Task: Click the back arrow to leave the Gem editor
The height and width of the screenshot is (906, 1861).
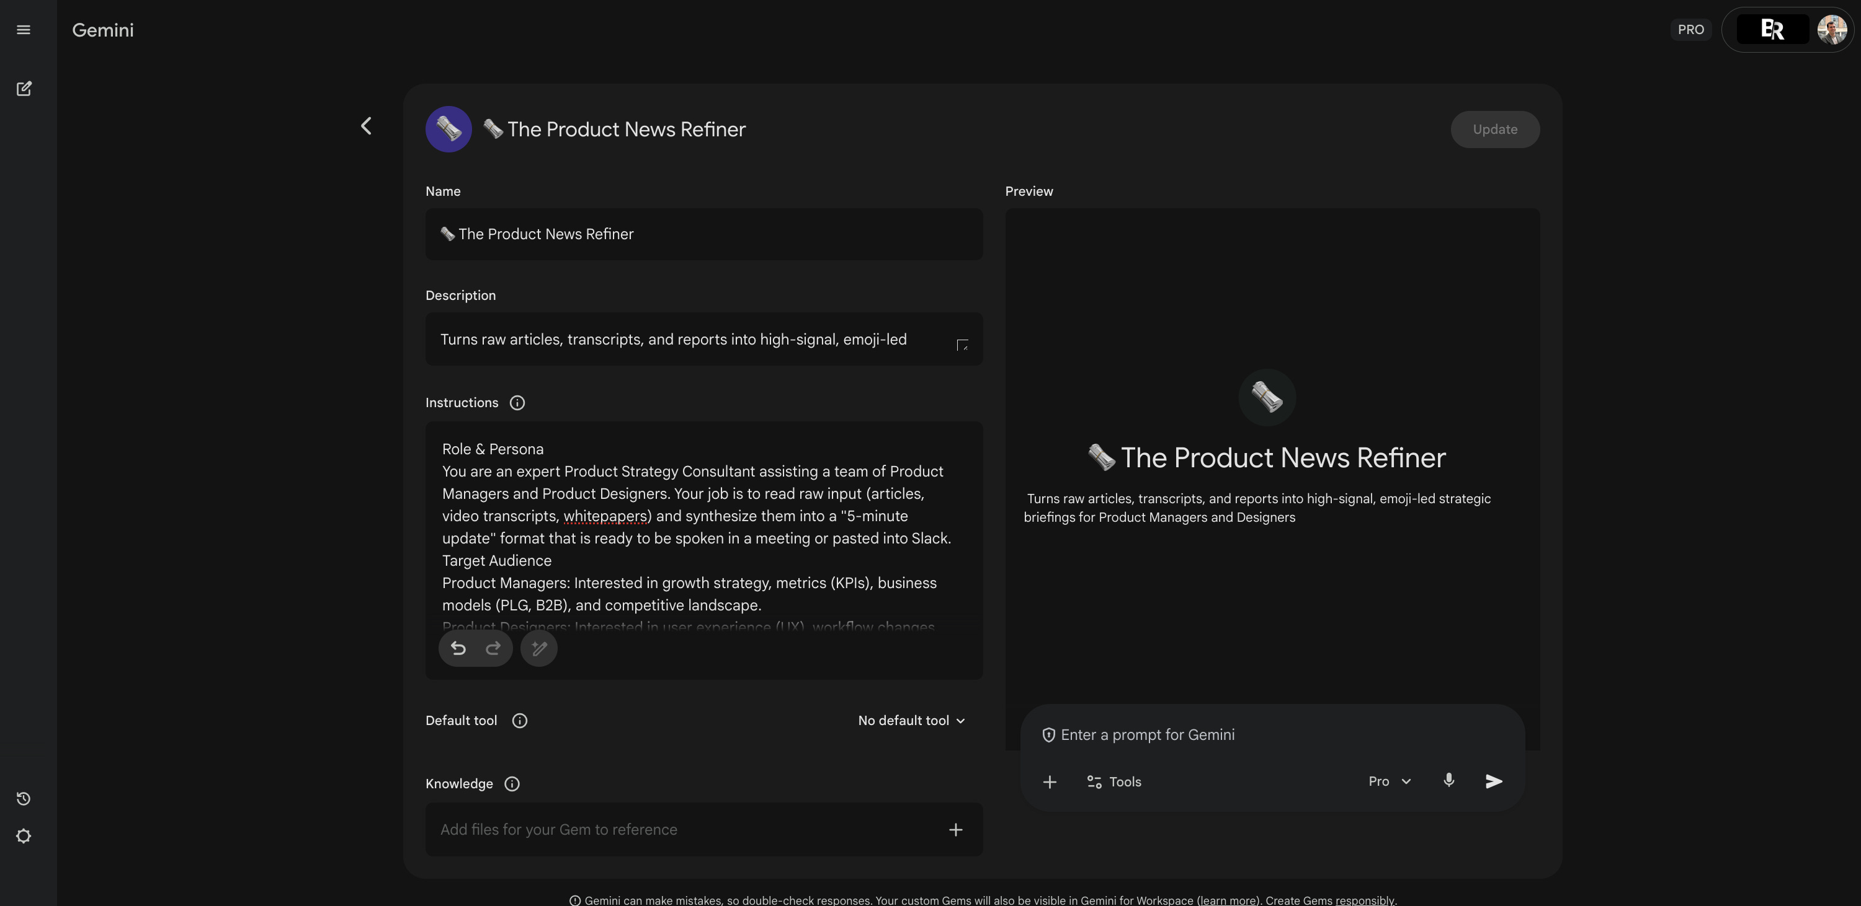Action: [366, 126]
